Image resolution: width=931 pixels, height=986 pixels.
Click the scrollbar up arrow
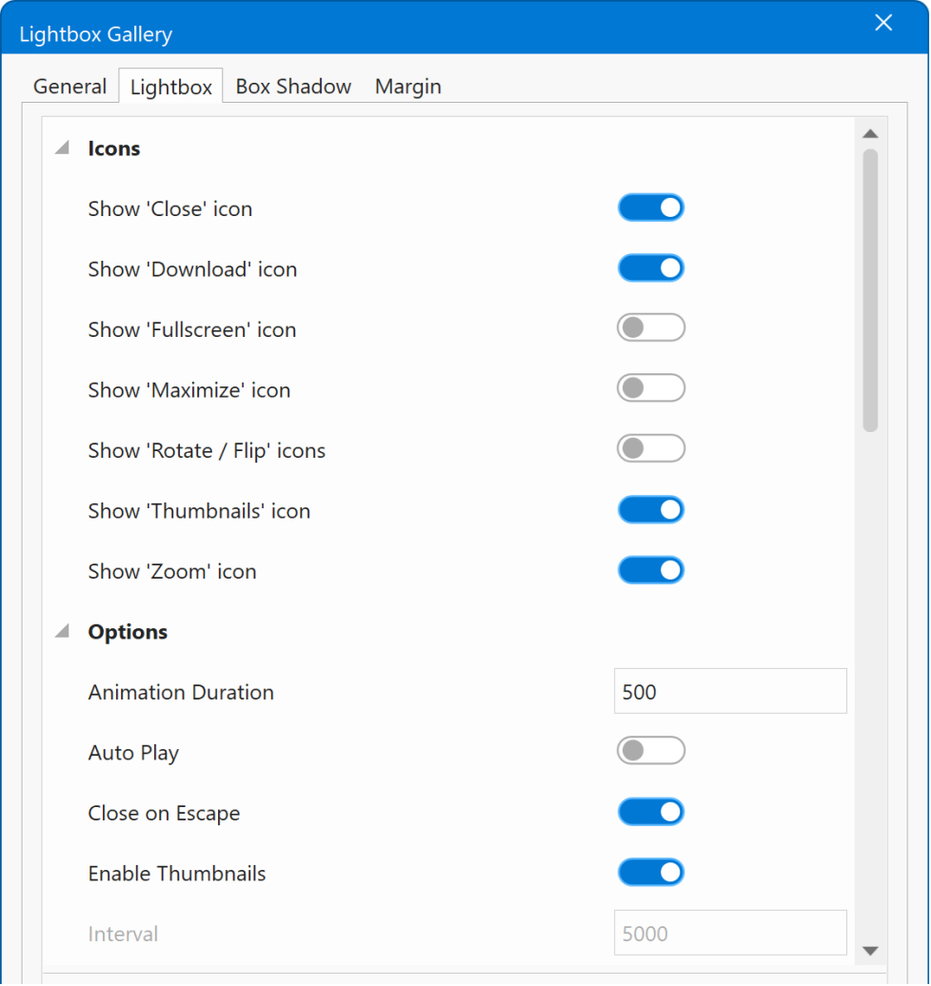pos(869,134)
